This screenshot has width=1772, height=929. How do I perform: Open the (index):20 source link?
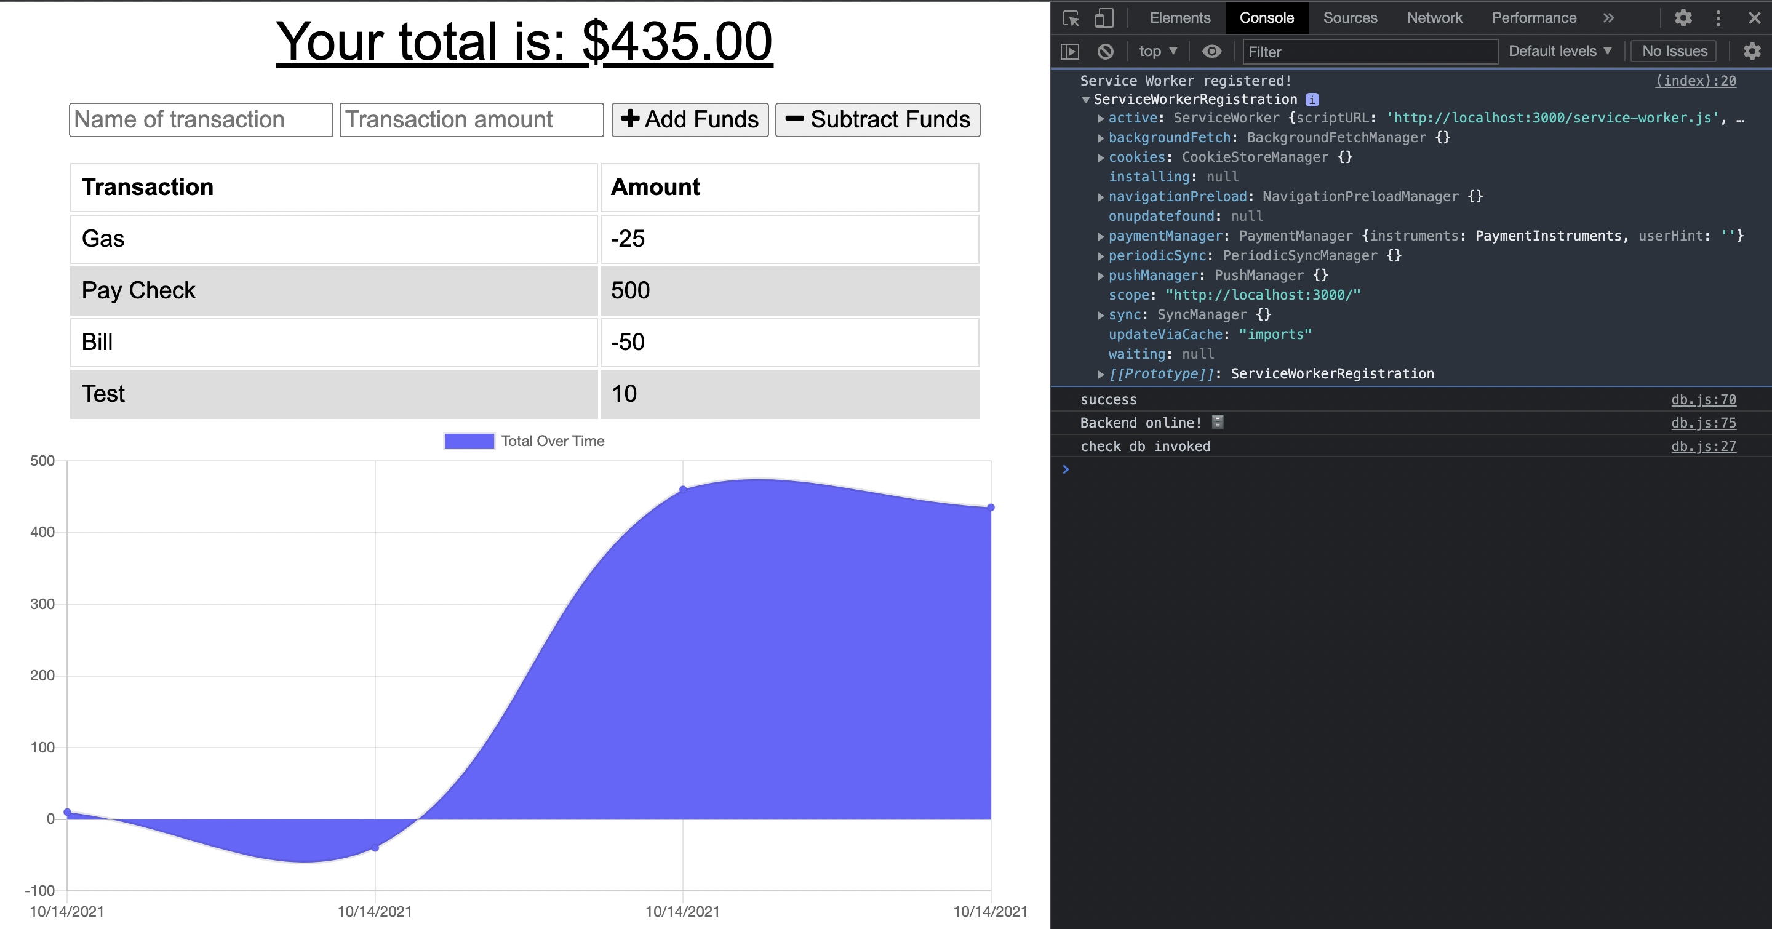(x=1696, y=81)
